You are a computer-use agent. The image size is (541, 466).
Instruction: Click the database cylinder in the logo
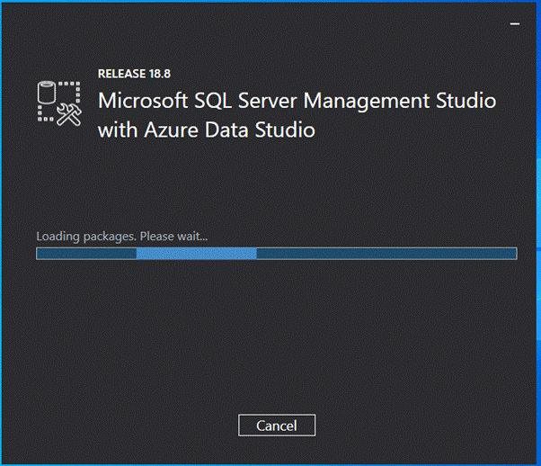(x=46, y=93)
